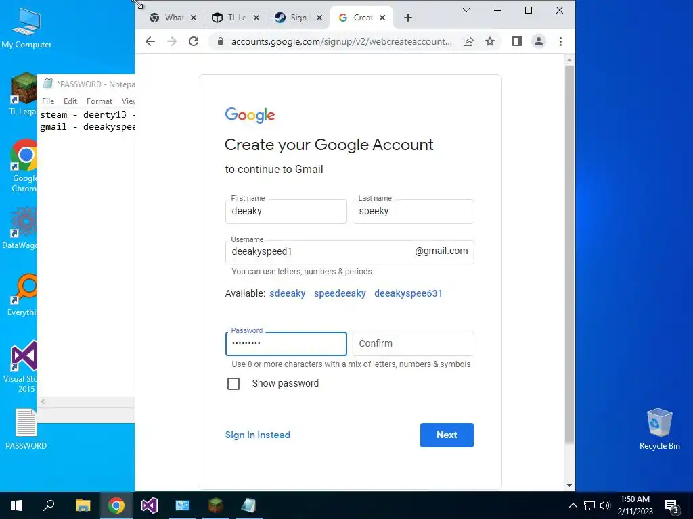
Task: Select DataWagon desktop icon
Action: (20, 228)
